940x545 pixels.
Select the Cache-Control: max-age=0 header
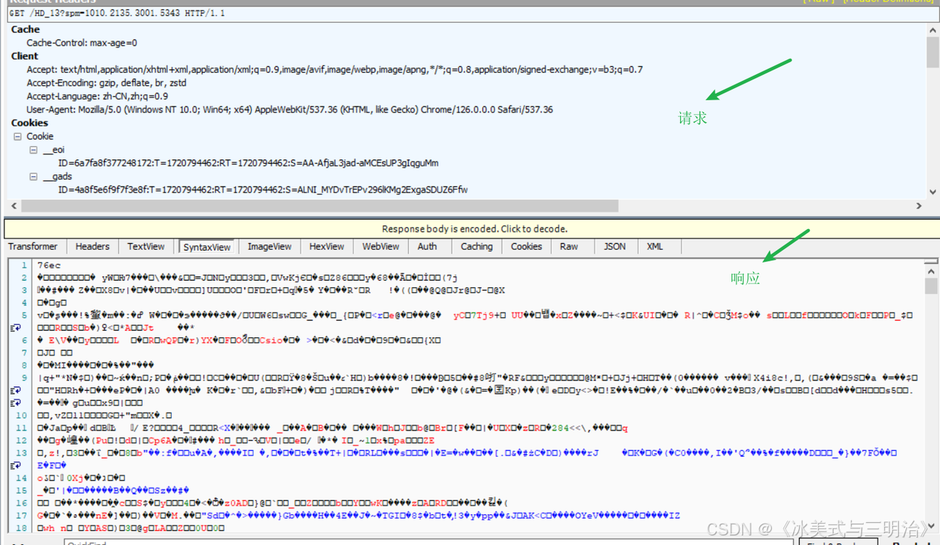(82, 43)
